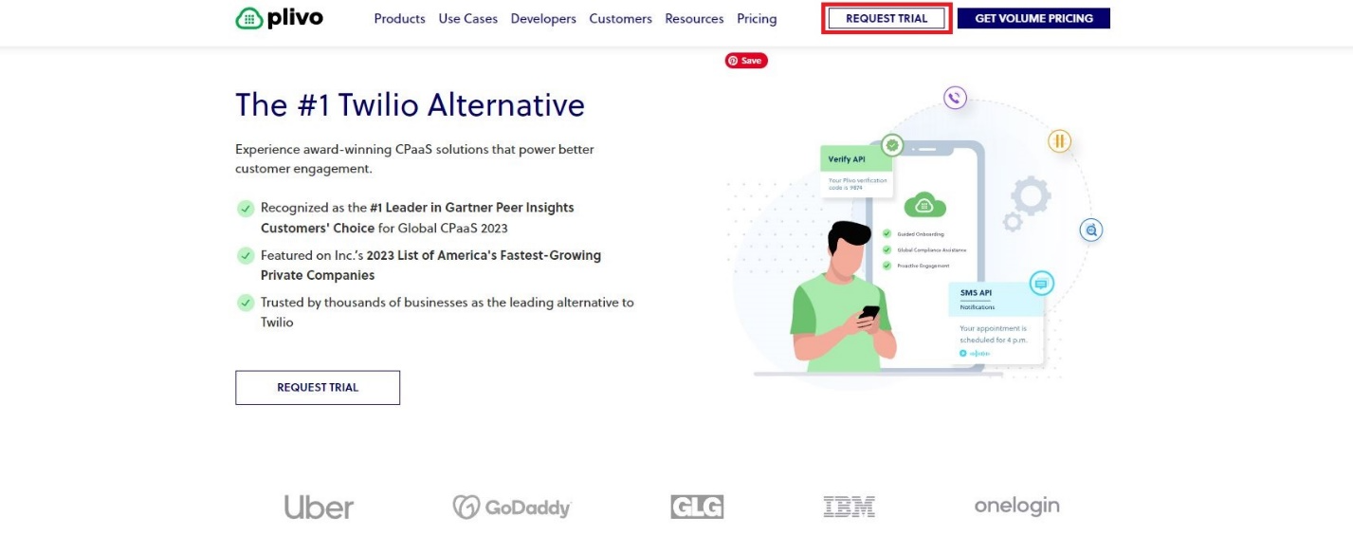This screenshot has height=553, width=1353.
Task: Click REQUEST TRIAL button below the bullet list
Action: click(318, 387)
